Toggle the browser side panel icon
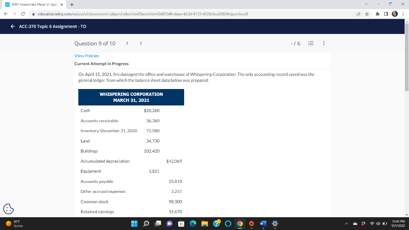 [x=386, y=14]
